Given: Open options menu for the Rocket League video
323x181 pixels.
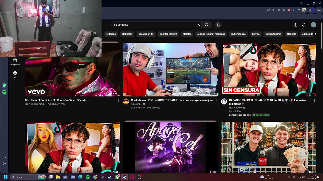Looking at the screenshot, I should click(x=217, y=101).
